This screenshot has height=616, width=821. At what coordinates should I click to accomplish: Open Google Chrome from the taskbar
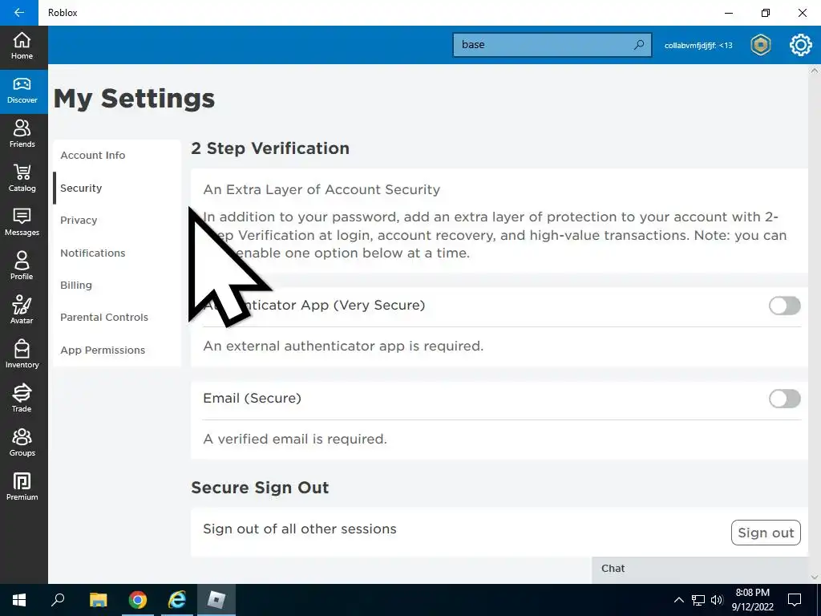(138, 600)
